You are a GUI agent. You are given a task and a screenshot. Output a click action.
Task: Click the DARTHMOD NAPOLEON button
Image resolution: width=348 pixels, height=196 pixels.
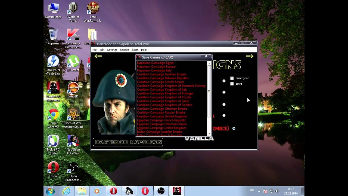pyautogui.click(x=128, y=142)
